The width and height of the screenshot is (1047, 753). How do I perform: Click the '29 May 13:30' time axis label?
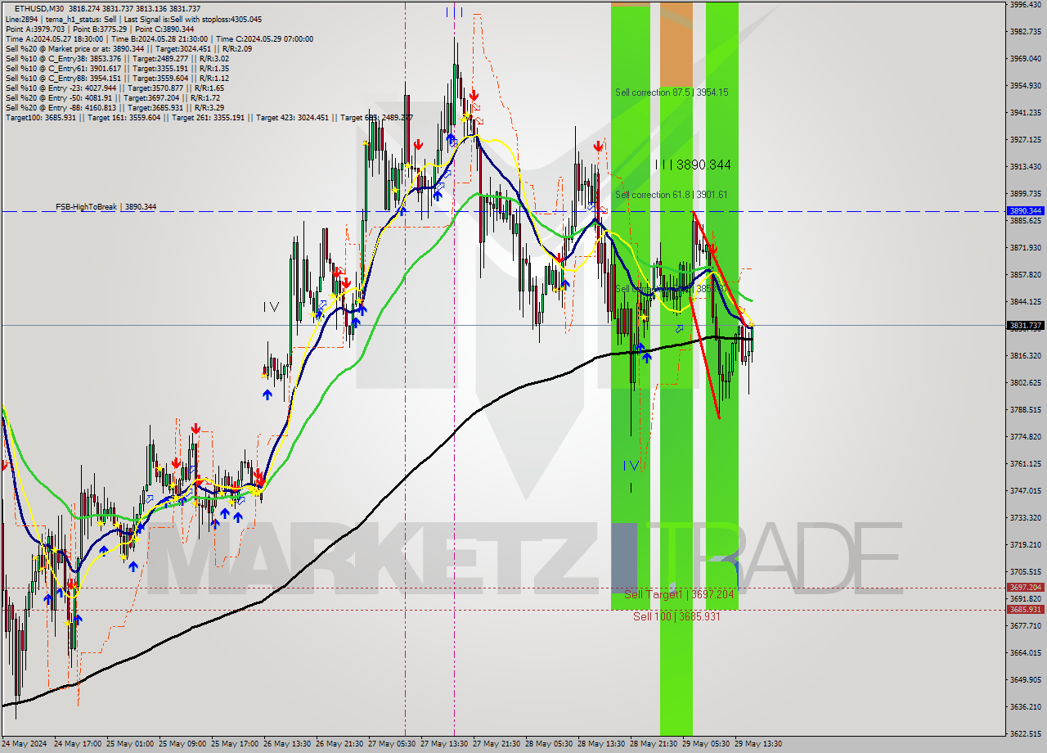pos(758,745)
